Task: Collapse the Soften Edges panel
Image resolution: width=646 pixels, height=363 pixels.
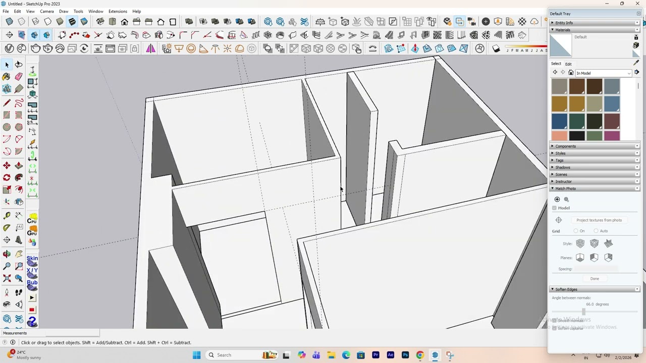Action: tap(595, 289)
